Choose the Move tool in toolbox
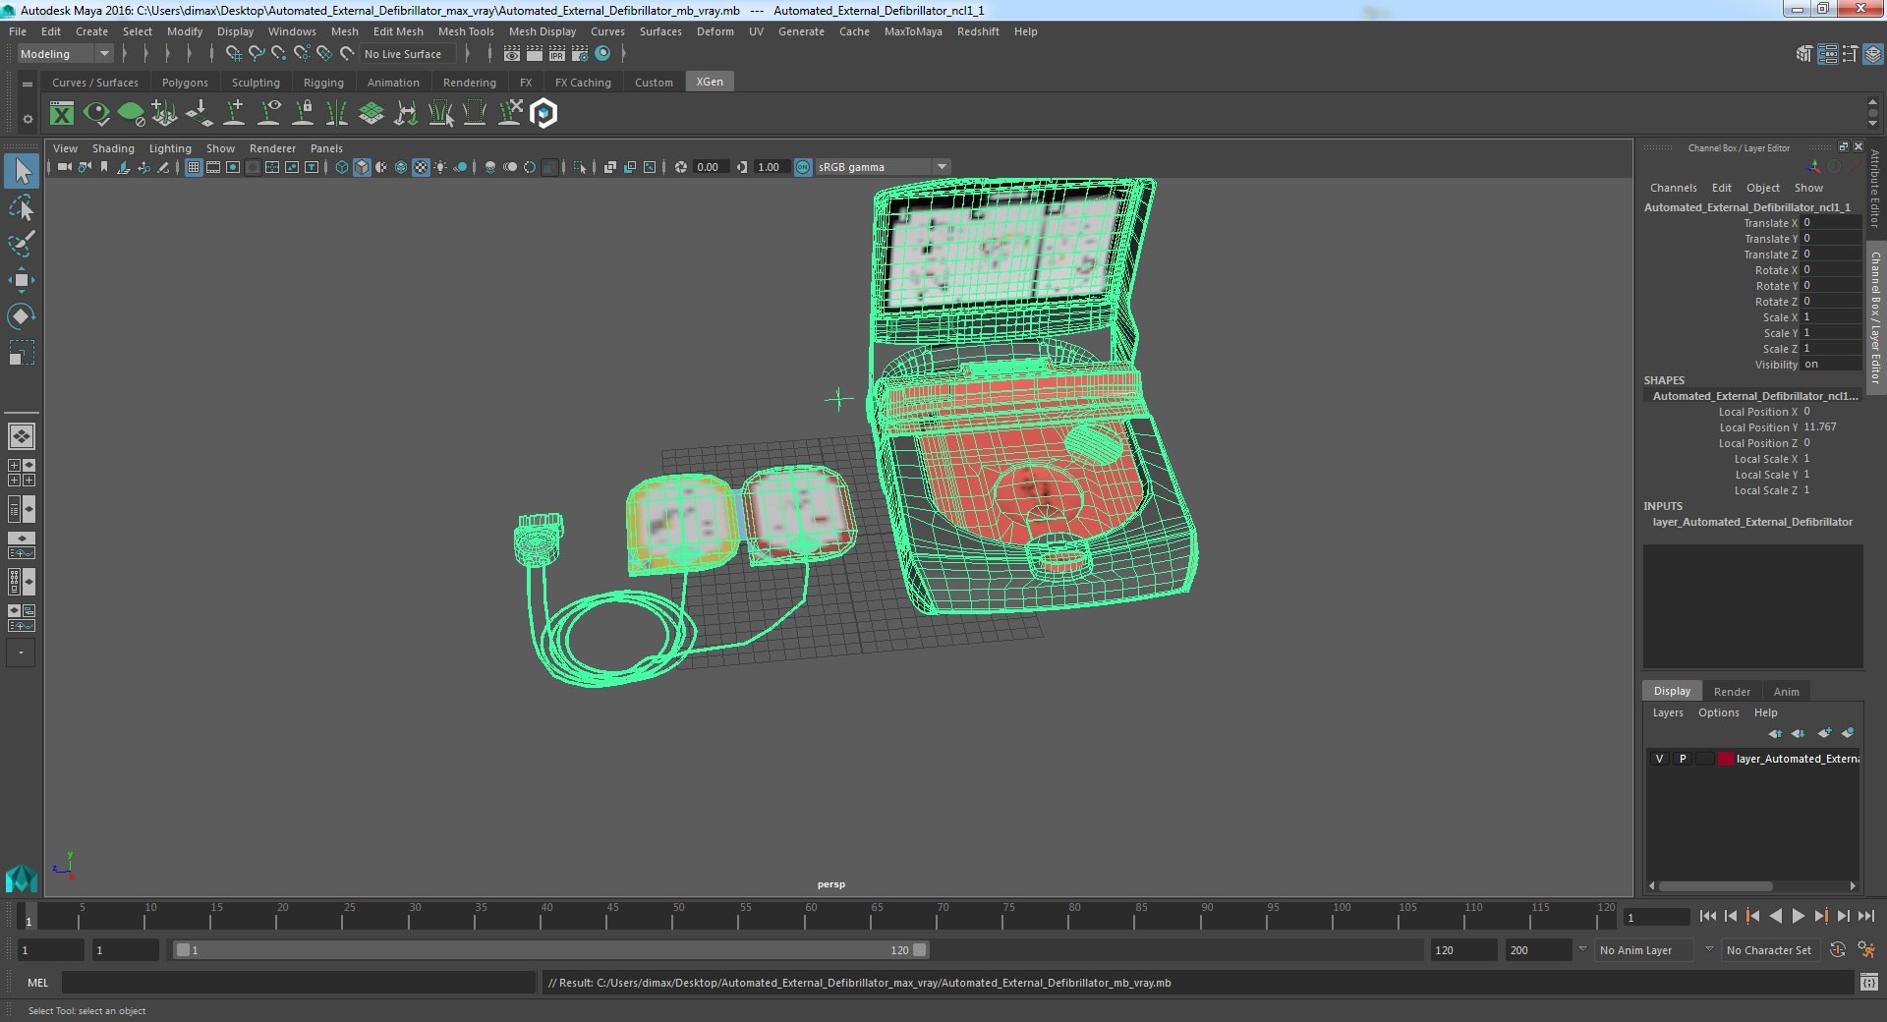This screenshot has width=1887, height=1022. point(22,280)
